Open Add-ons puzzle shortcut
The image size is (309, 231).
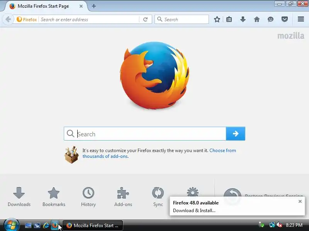tap(123, 197)
